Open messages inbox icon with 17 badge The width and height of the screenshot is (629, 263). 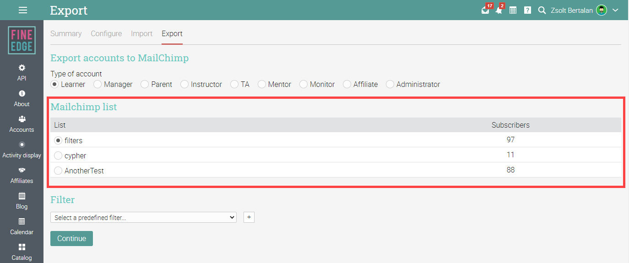coord(485,10)
